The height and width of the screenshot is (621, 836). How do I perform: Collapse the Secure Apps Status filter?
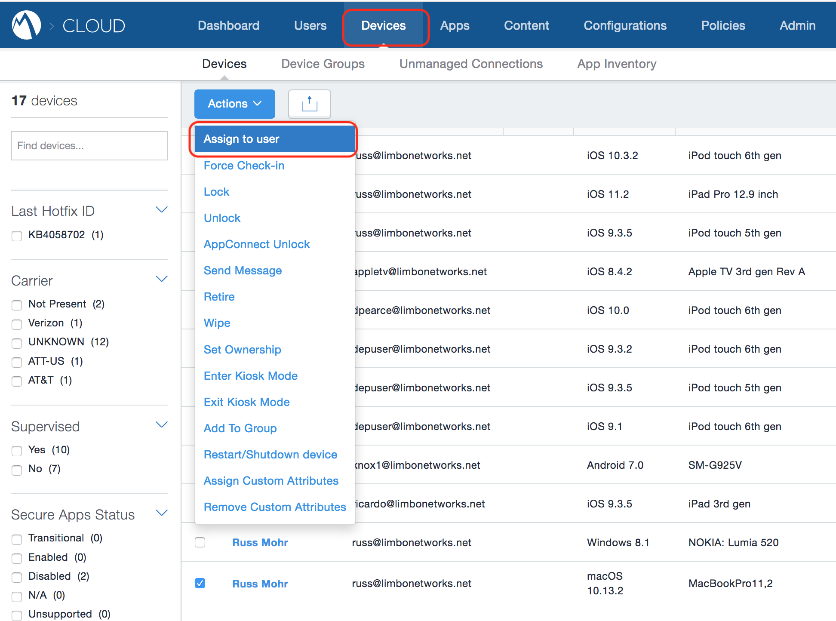pos(161,513)
